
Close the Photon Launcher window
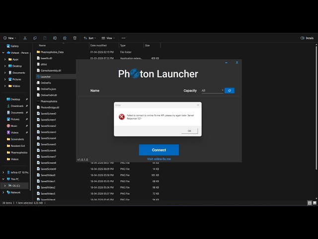coord(237,63)
